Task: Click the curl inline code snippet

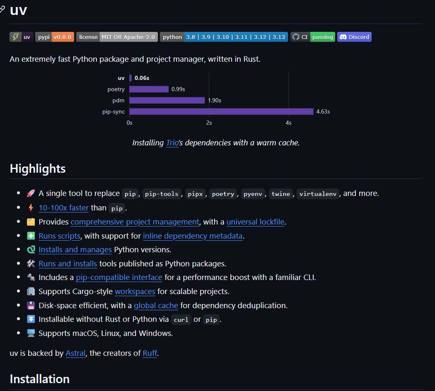Action: (x=181, y=320)
